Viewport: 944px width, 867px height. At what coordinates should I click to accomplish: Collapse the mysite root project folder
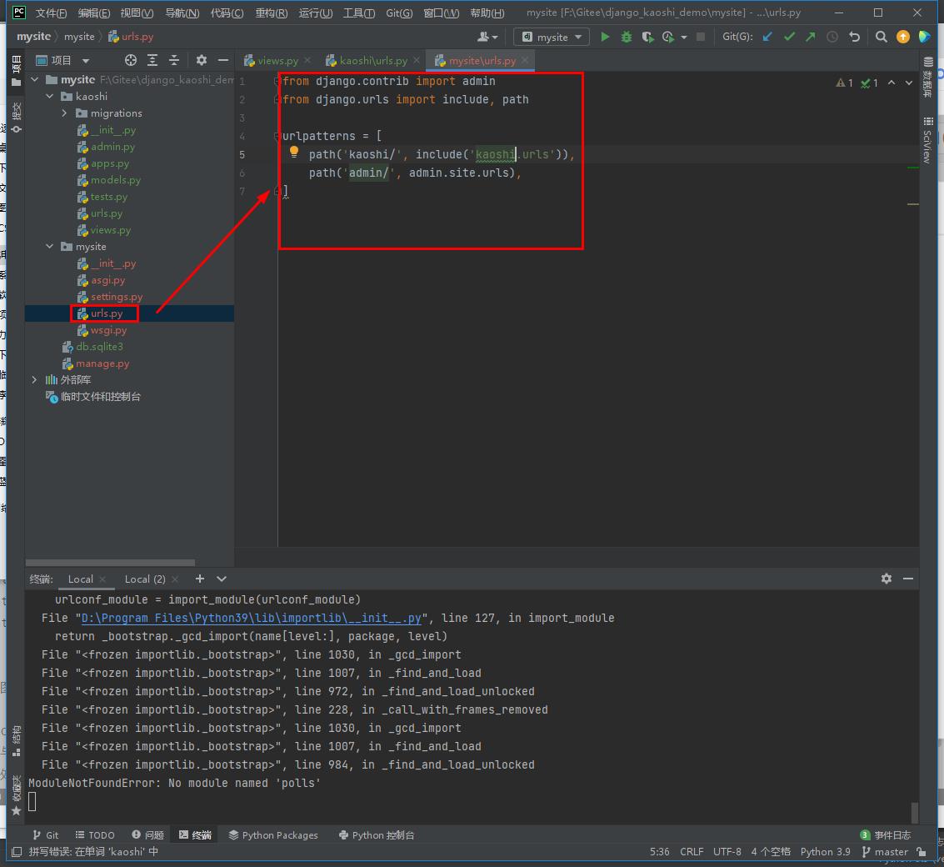click(x=35, y=79)
